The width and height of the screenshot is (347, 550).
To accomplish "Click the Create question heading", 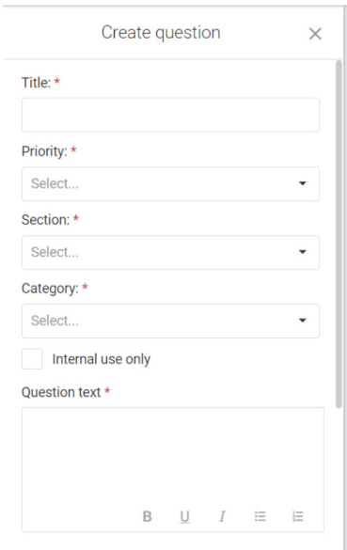I will point(161,33).
